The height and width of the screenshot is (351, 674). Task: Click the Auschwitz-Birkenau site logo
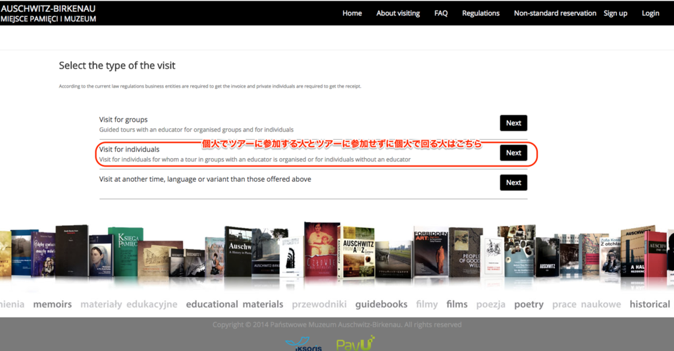(x=48, y=13)
